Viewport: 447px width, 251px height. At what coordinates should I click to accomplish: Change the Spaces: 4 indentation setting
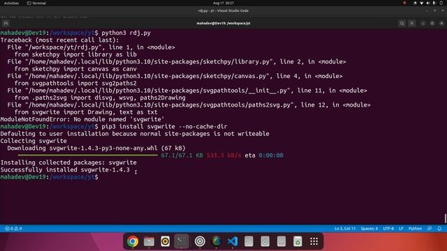[369, 229]
